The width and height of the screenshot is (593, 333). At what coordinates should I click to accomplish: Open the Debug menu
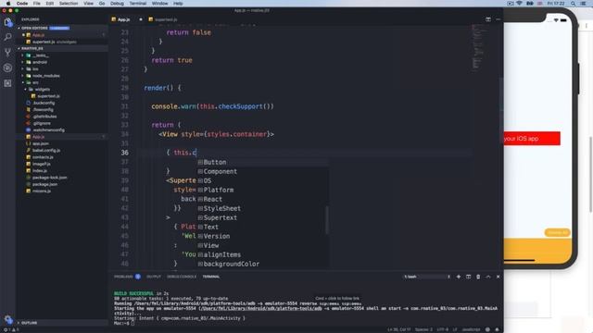117,4
